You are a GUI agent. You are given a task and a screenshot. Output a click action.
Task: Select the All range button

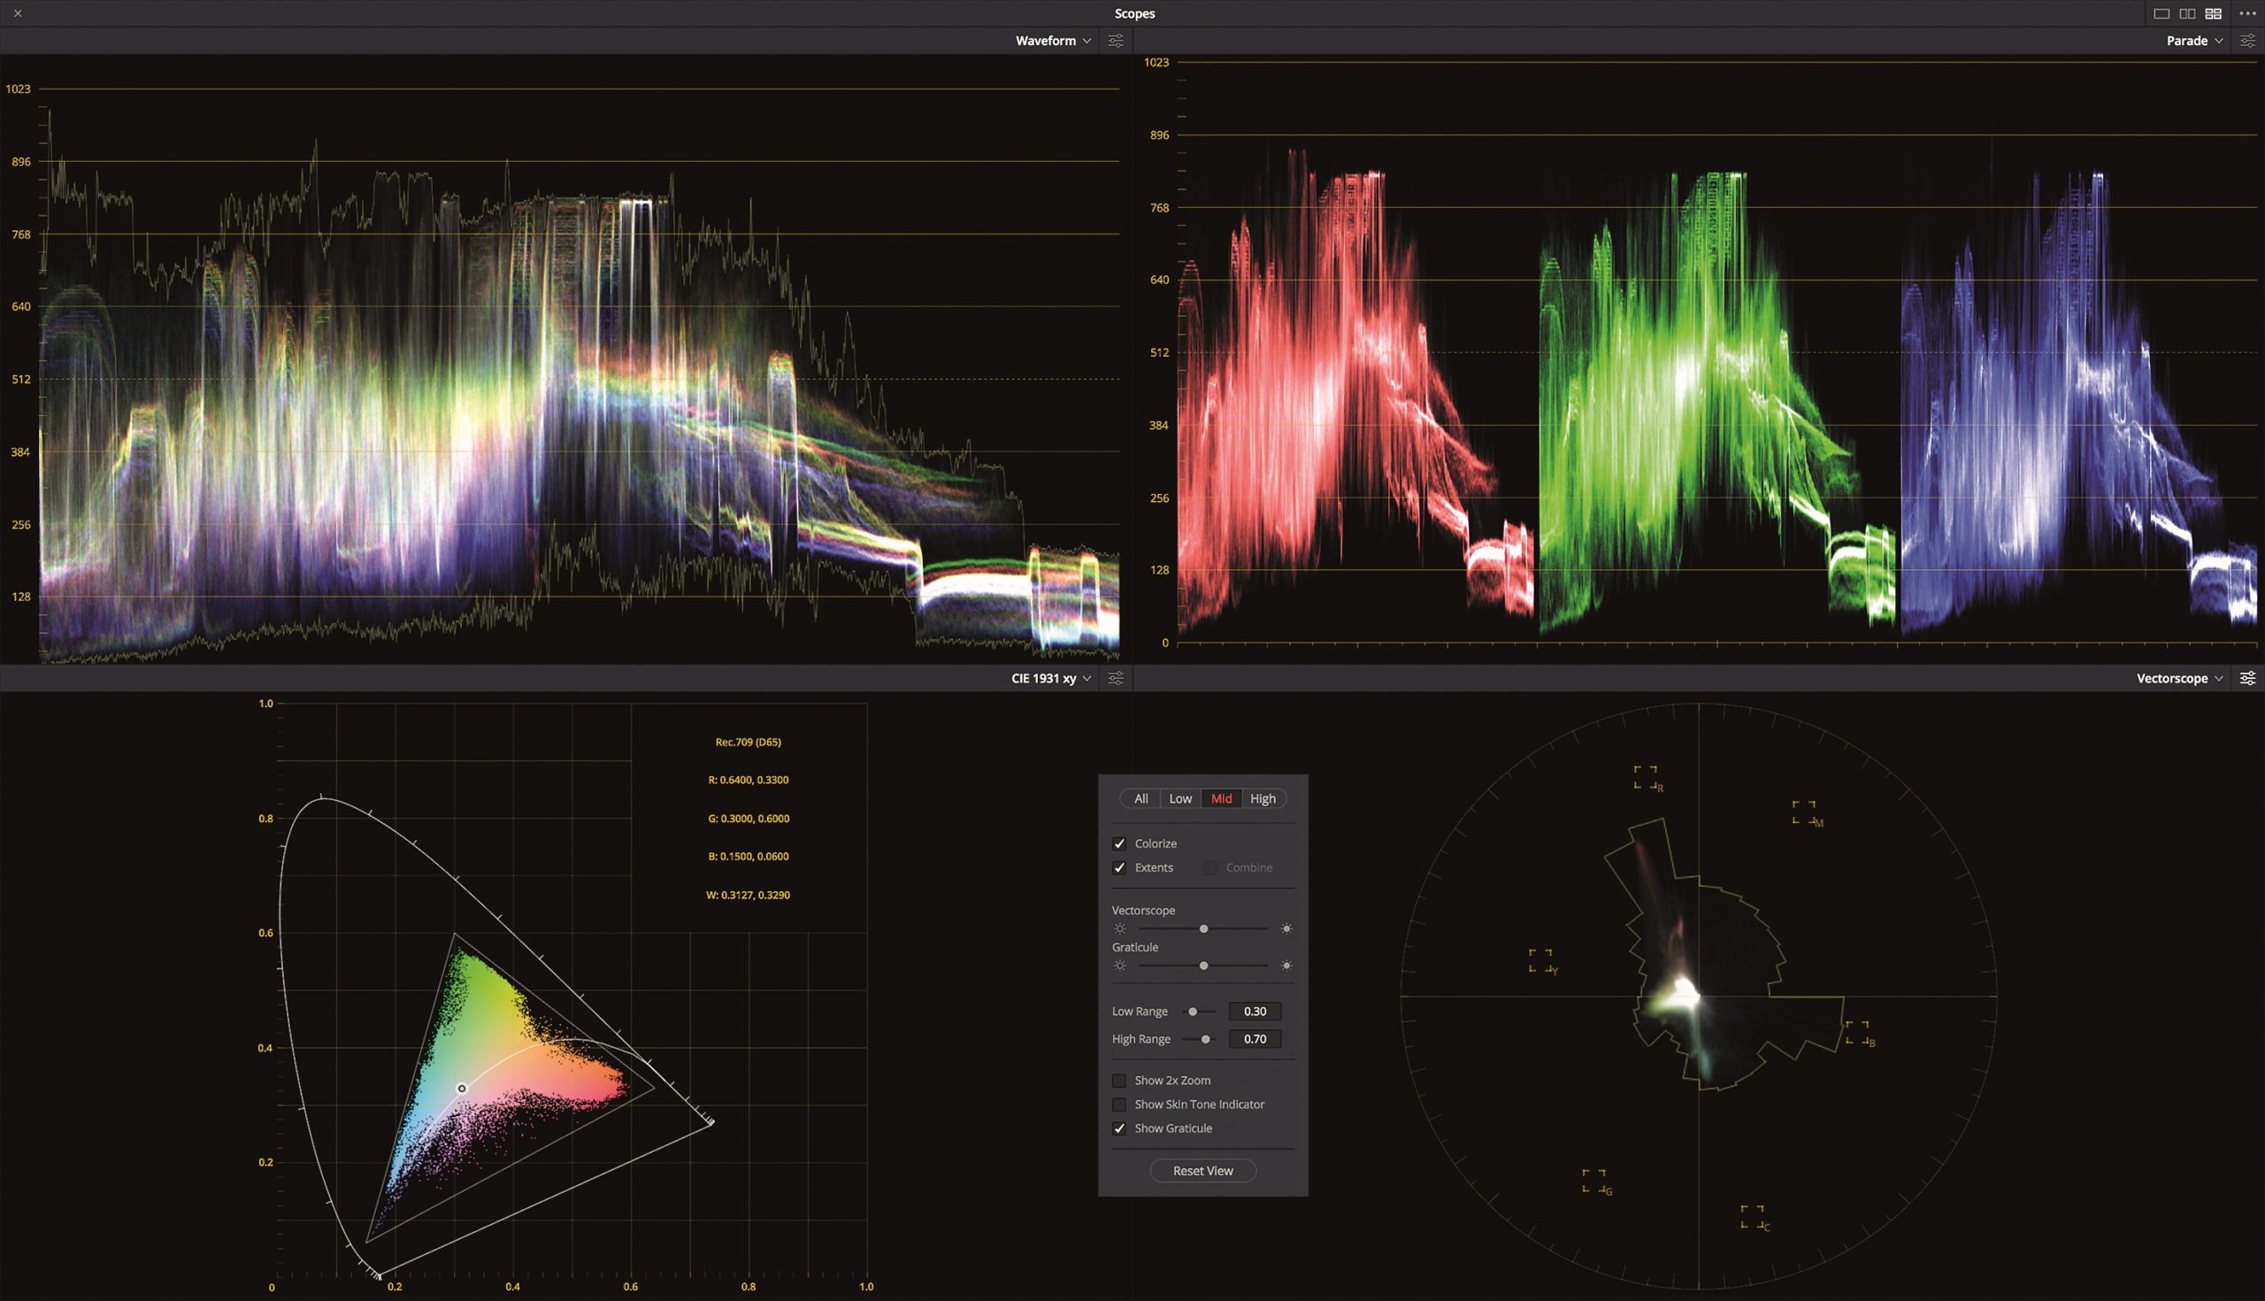coord(1140,798)
